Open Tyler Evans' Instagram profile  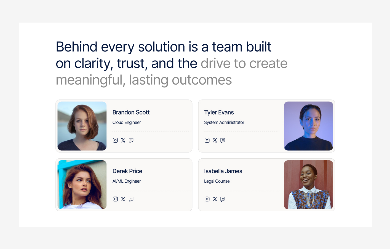[x=207, y=140]
